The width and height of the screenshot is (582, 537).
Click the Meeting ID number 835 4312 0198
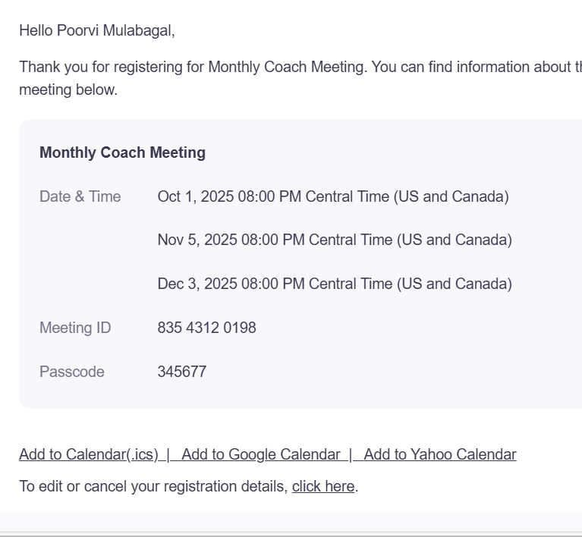click(206, 328)
